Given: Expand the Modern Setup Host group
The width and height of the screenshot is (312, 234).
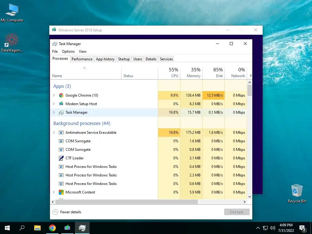Looking at the screenshot, I should tap(54, 104).
